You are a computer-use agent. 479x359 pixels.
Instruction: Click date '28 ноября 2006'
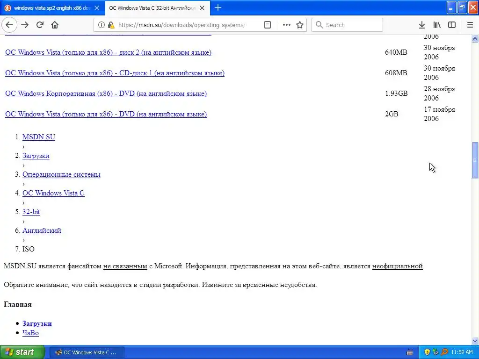(x=439, y=93)
